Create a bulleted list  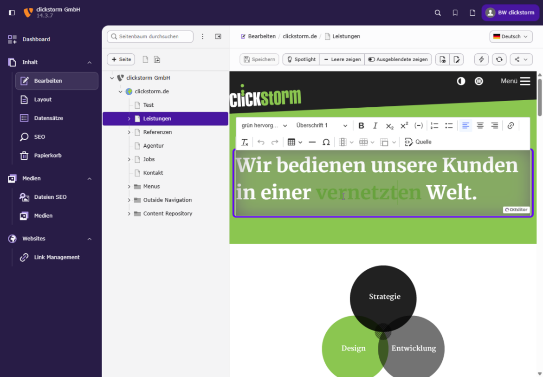[449, 125]
